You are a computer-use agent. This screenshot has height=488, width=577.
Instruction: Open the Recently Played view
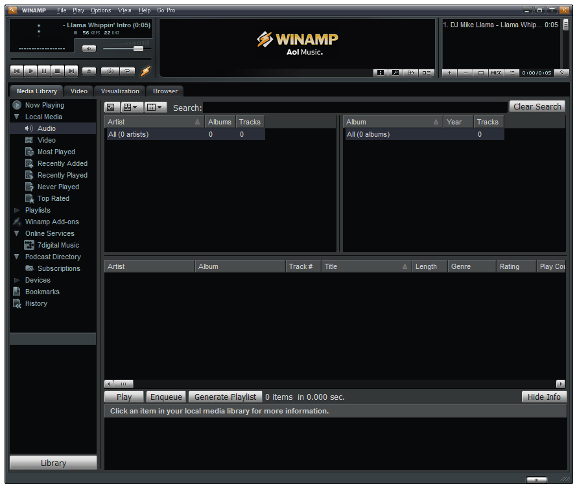click(x=62, y=175)
